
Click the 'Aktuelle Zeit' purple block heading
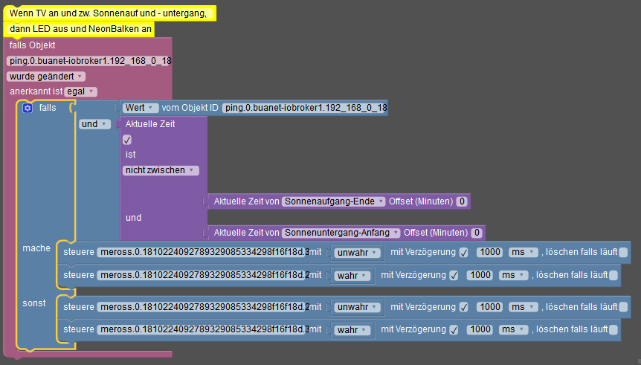(x=150, y=124)
